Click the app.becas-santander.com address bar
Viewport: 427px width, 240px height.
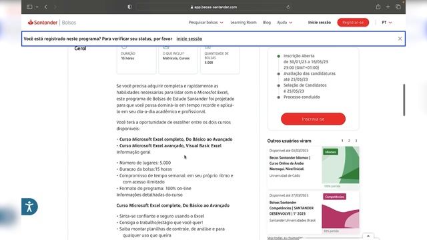(x=213, y=7)
